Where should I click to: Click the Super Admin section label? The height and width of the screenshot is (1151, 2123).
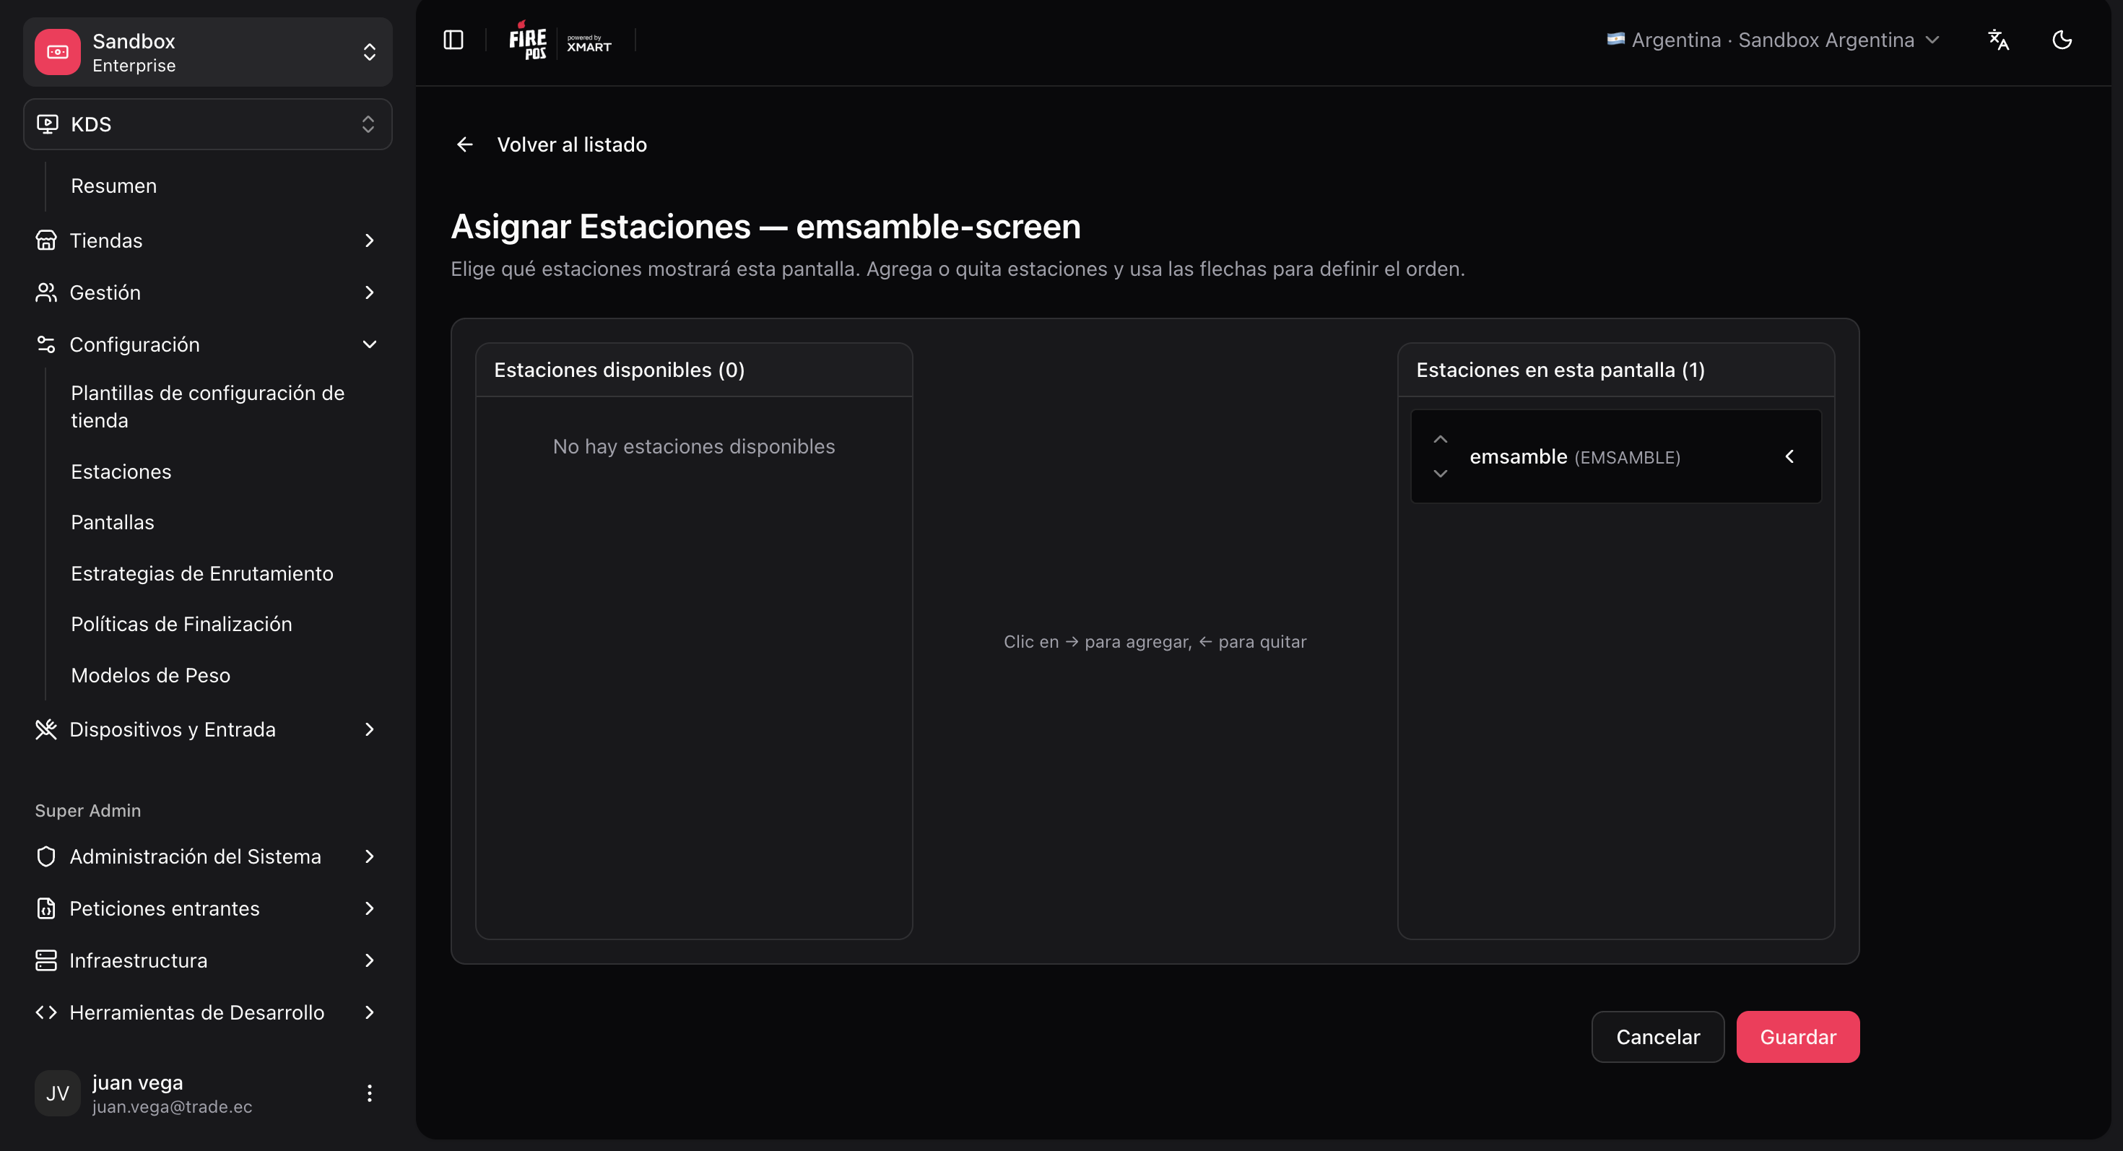pos(88,811)
